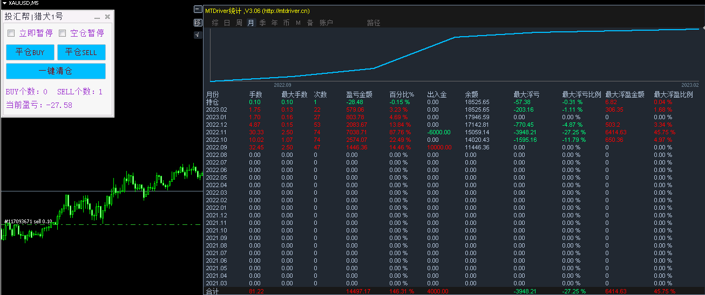Click the 当前盈亏: -27.58 label
This screenshot has width=705, height=295.
coord(39,105)
